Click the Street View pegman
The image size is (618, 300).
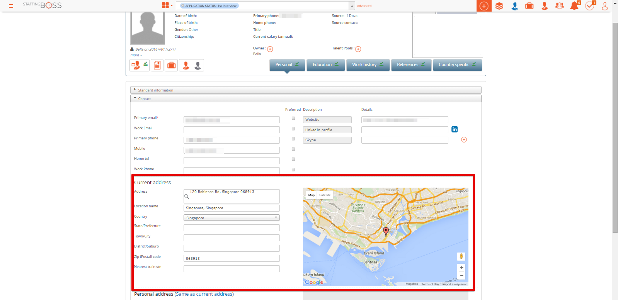pyautogui.click(x=461, y=256)
